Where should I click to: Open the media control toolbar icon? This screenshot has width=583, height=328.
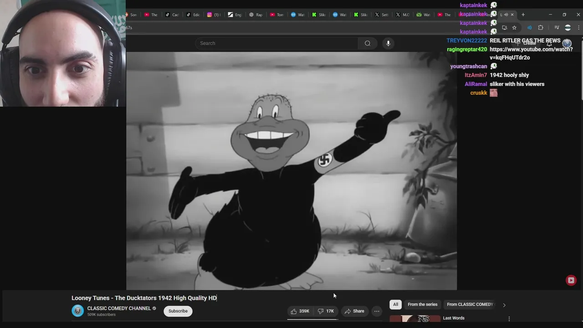tap(557, 28)
